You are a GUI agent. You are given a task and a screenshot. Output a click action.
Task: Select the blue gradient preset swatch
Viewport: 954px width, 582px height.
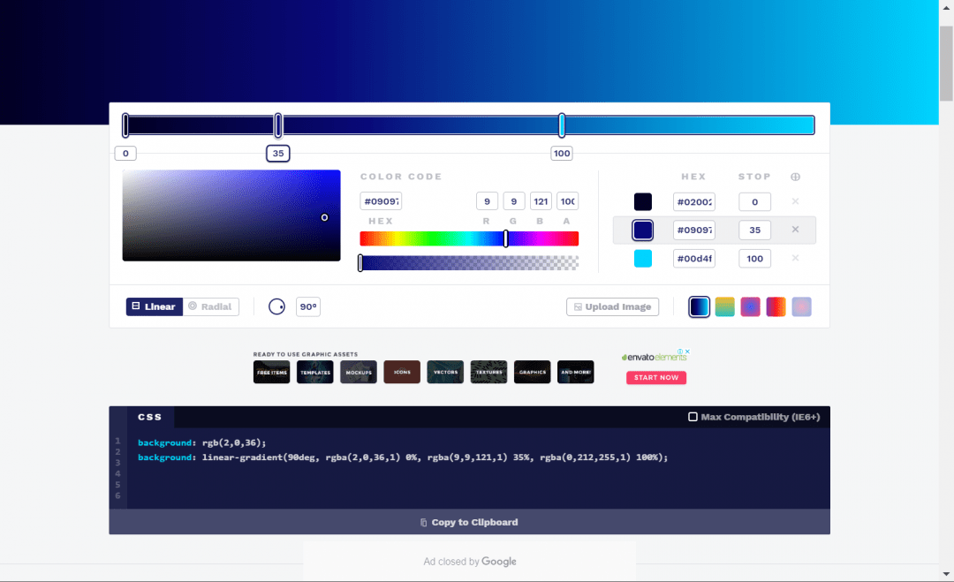tap(699, 306)
